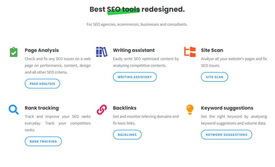The height and width of the screenshot is (167, 275).
Task: Click the Writing assistant heading
Action: (x=134, y=50)
